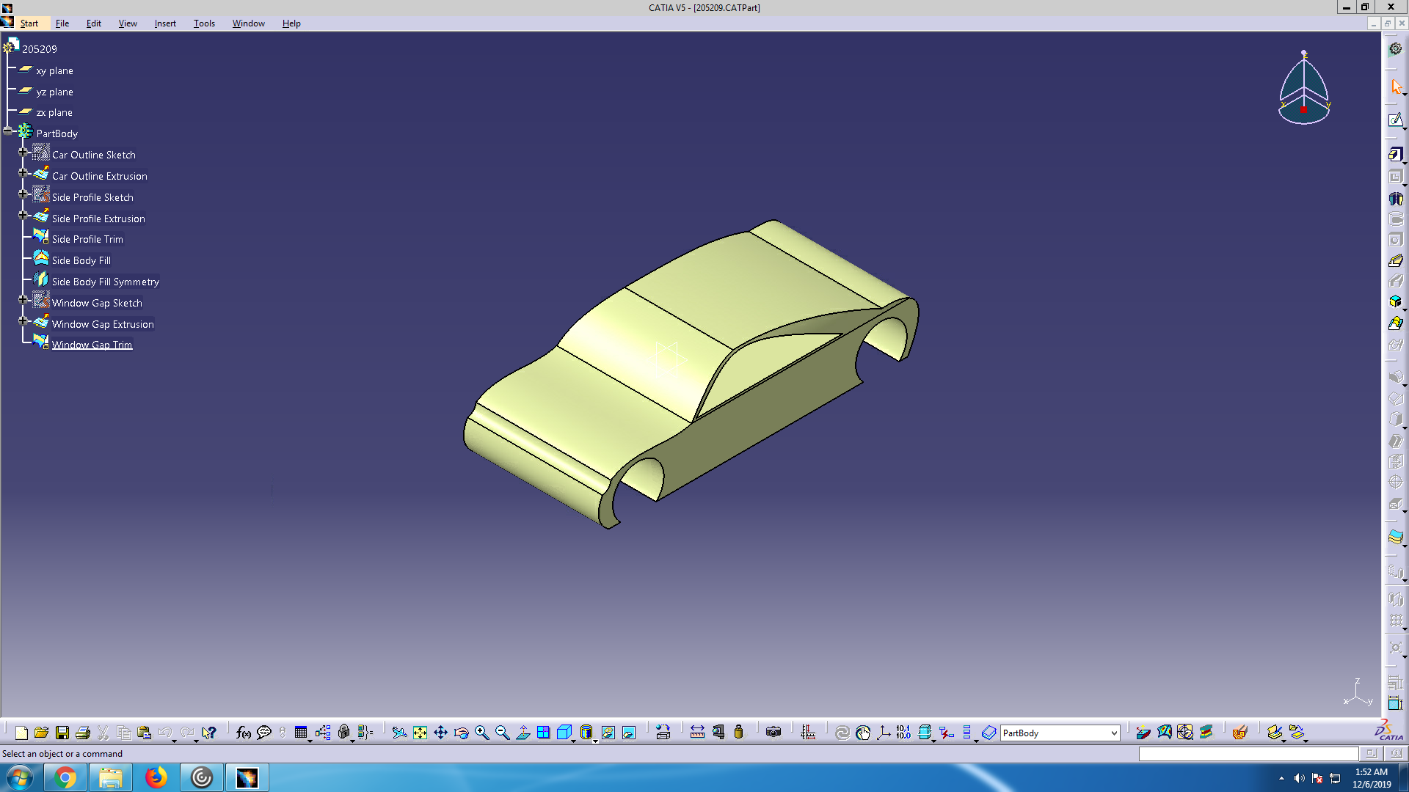
Task: Select Side Body Fill Symmetry feature
Action: (105, 282)
